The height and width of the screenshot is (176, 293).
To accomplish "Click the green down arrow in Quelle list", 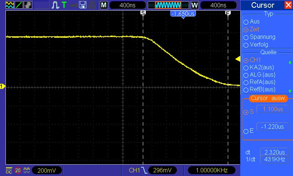I will click(290, 91).
